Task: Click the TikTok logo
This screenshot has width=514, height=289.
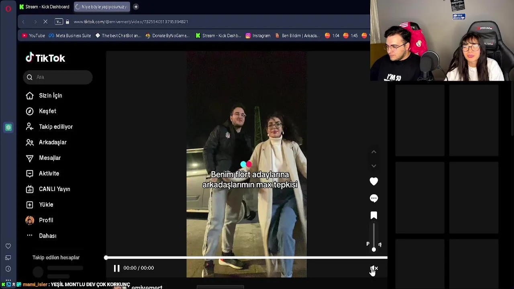Action: coord(45,58)
